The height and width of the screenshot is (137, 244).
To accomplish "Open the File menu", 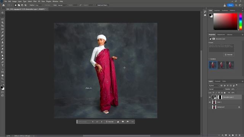I will point(6,2).
